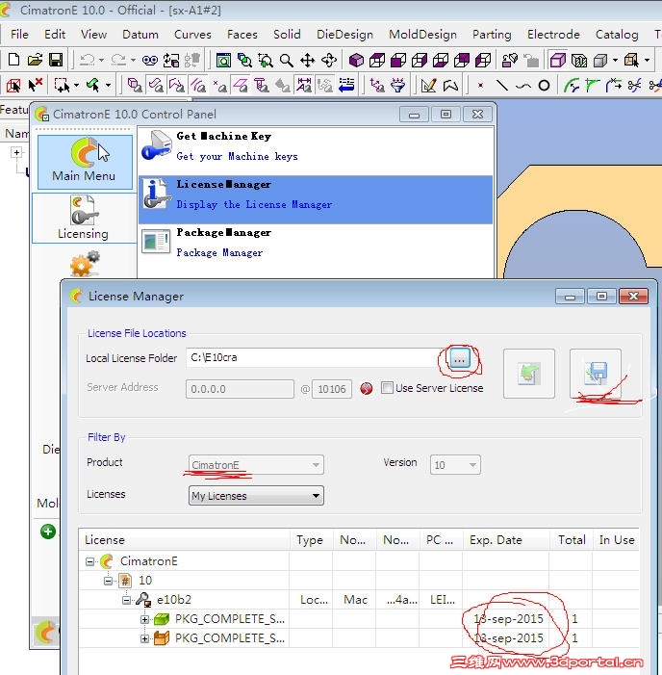Collapse the e10b2 license key node

[126, 600]
